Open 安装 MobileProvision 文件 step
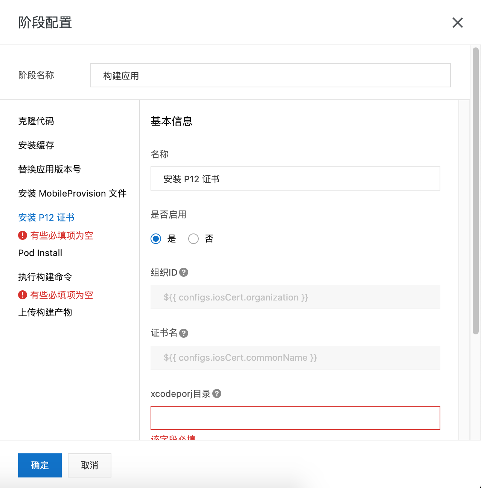The width and height of the screenshot is (481, 488). [72, 194]
